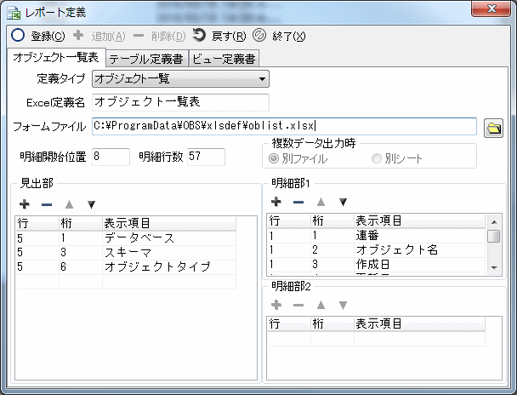Switch to the ビュー定義書 tab
The height and width of the screenshot is (395, 517).
pyautogui.click(x=224, y=58)
